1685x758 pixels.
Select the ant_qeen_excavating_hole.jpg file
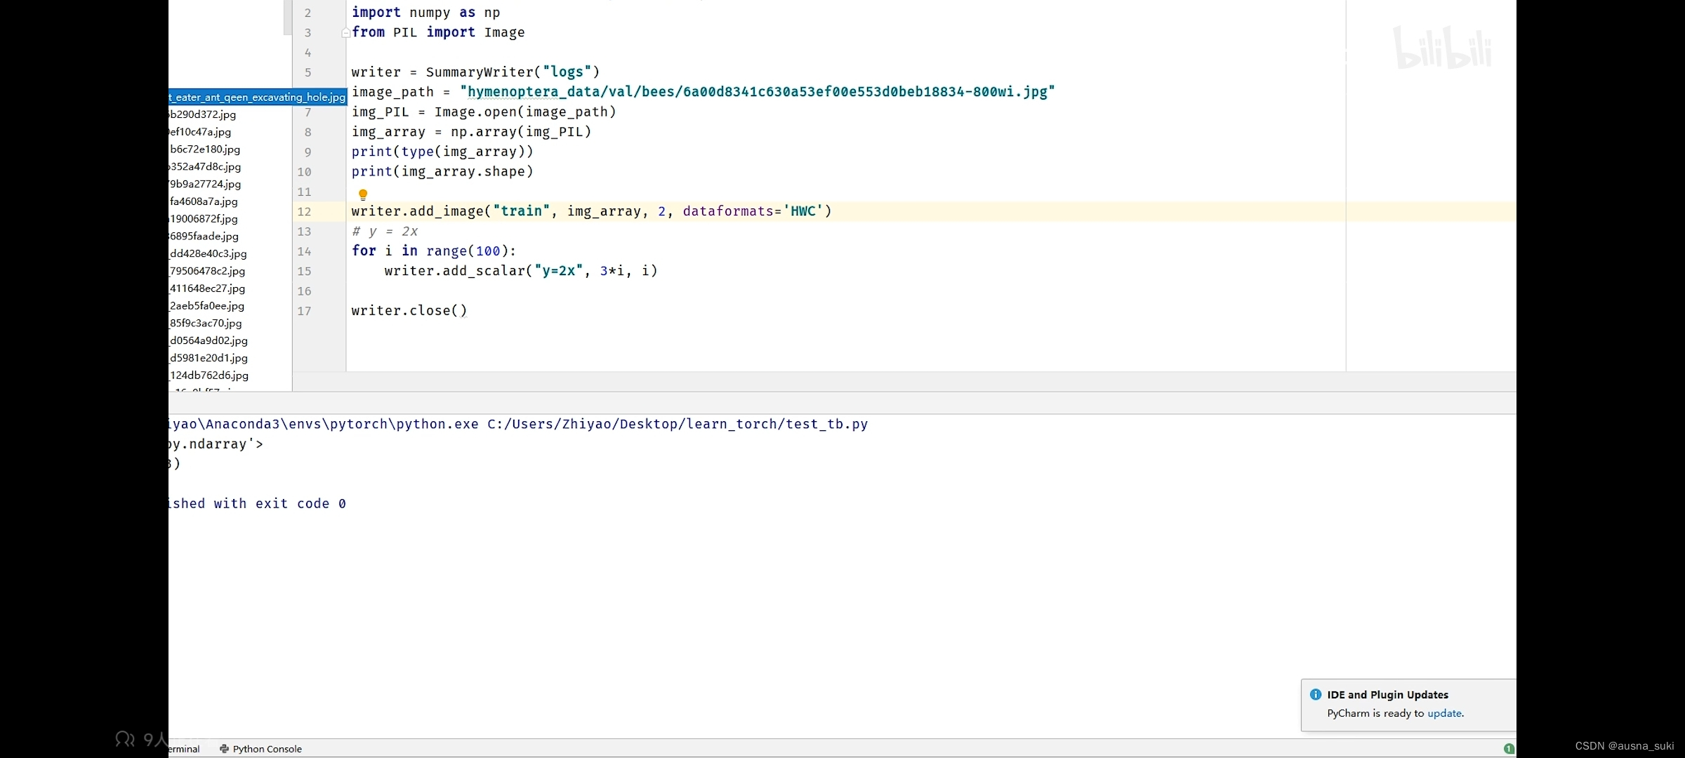258,97
